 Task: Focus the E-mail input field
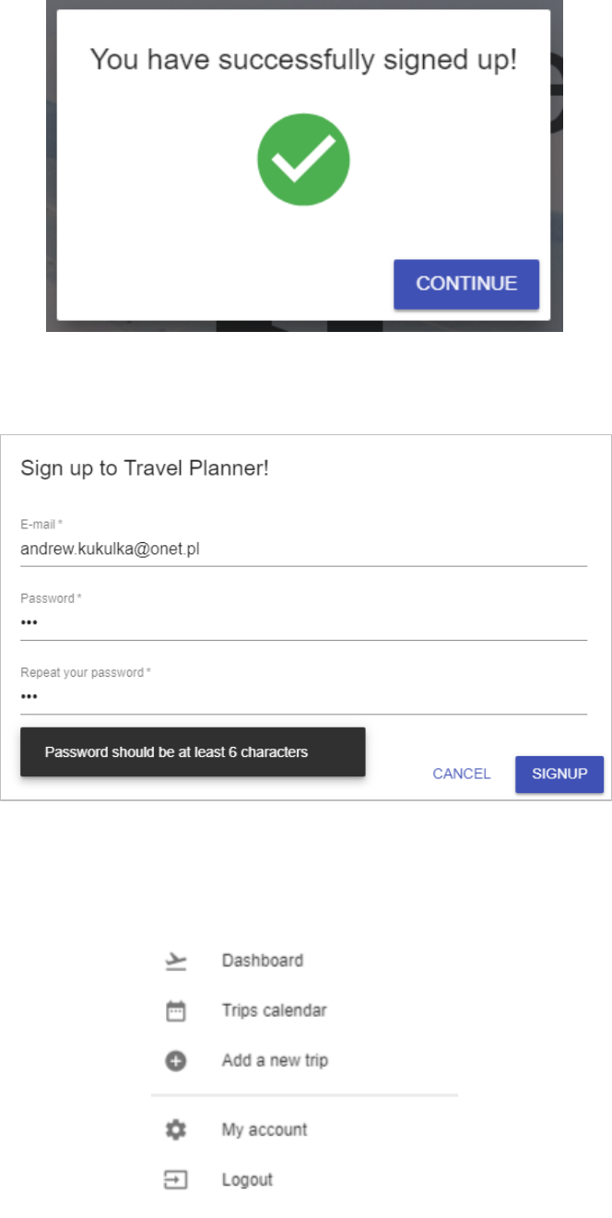(303, 550)
